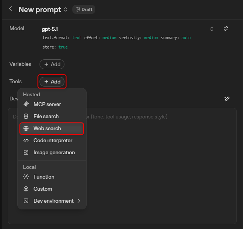Click the Function curly braces icon
The width and height of the screenshot is (243, 229).
point(26,177)
